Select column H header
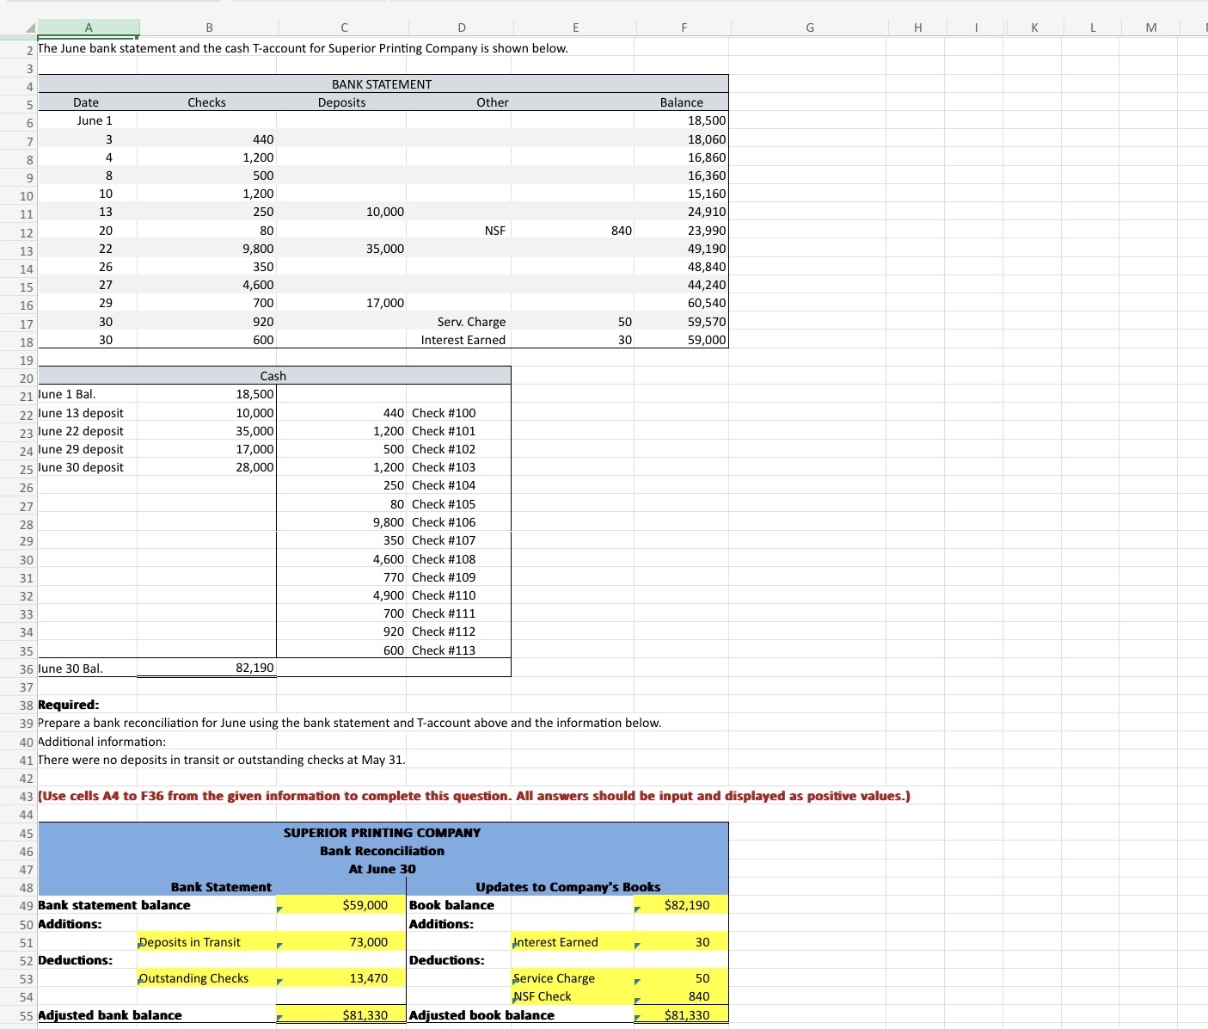 coord(917,28)
